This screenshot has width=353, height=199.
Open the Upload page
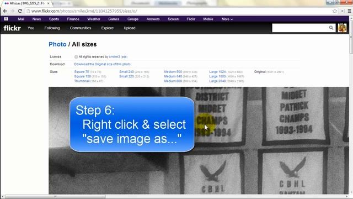click(x=130, y=28)
